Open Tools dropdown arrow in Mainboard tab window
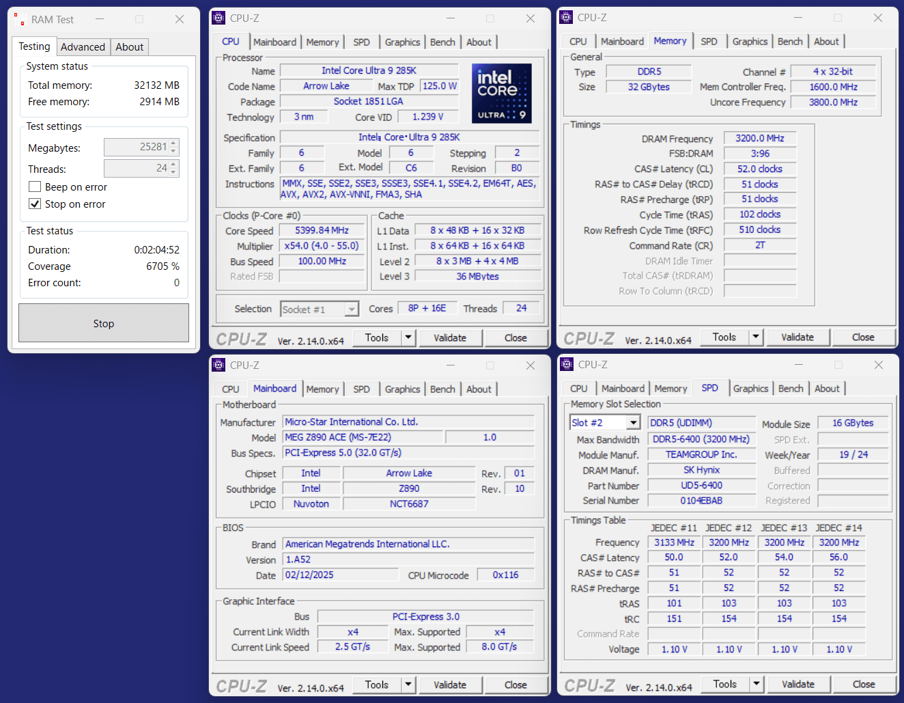 [x=408, y=685]
